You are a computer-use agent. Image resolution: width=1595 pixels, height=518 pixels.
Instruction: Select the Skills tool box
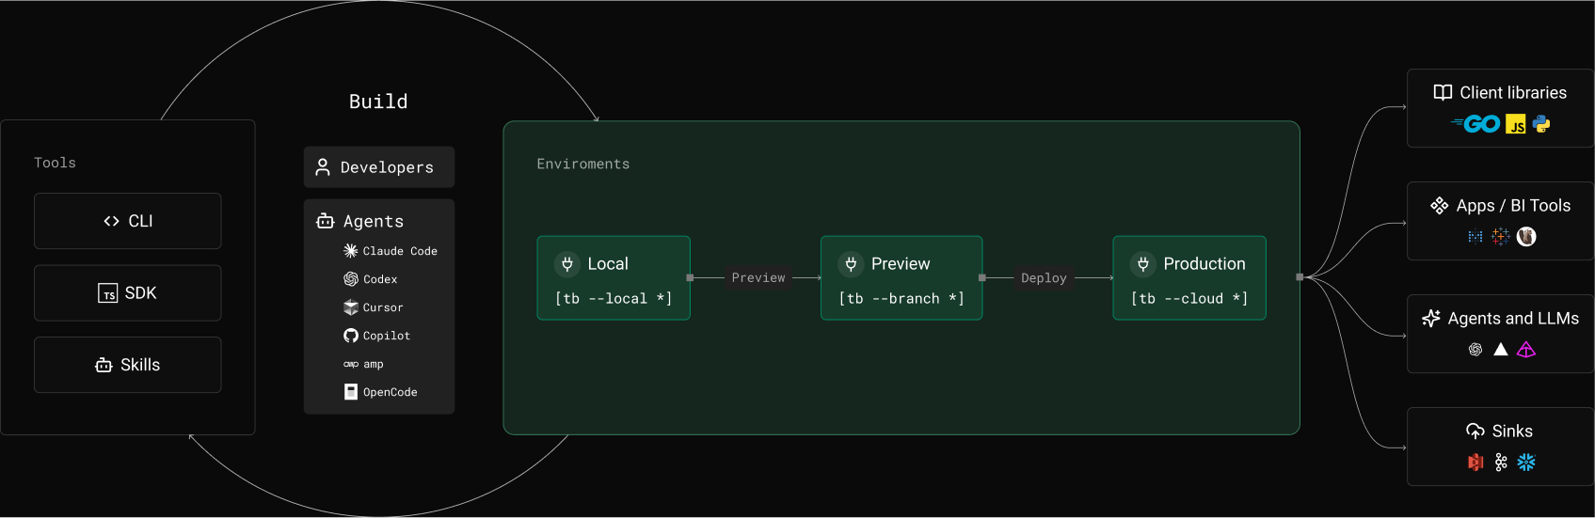128,365
